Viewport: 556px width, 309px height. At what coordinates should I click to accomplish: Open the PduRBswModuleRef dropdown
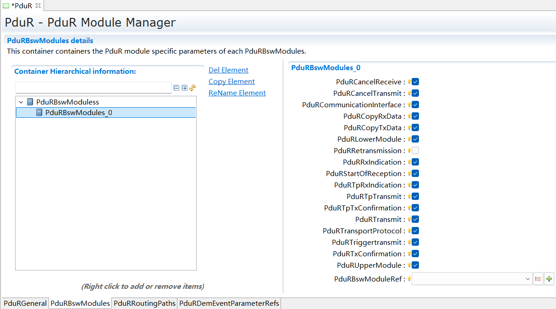click(528, 278)
